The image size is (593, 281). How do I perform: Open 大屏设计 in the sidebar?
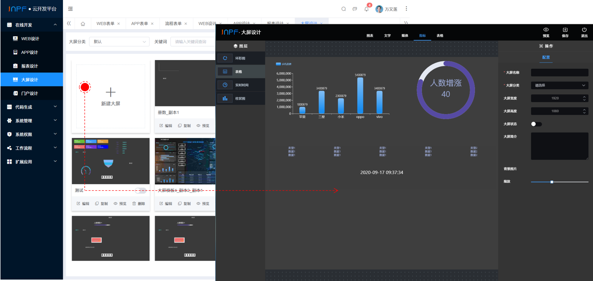coord(32,80)
